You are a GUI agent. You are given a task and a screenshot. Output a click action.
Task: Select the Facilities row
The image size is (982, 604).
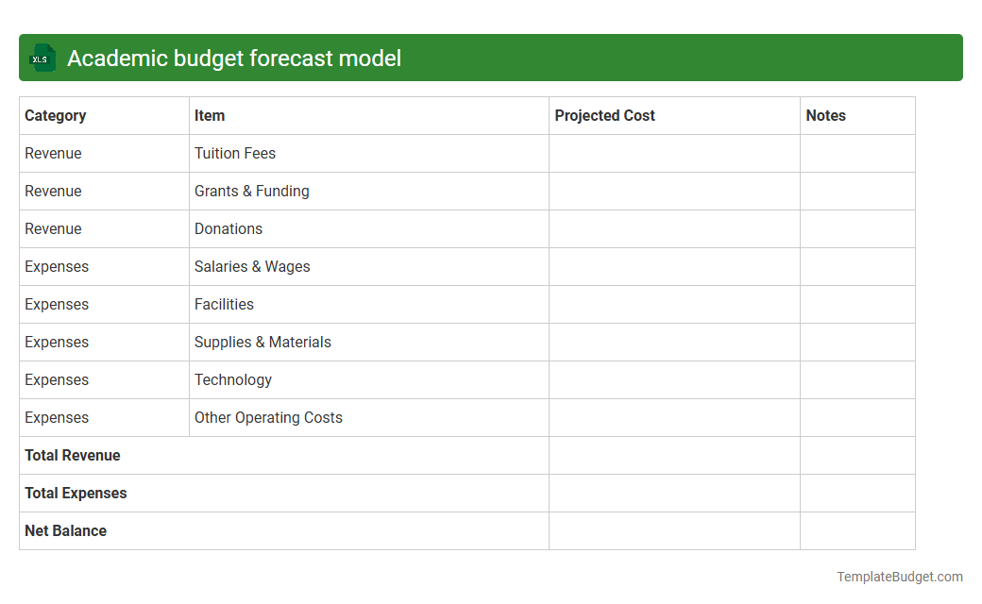(x=224, y=304)
